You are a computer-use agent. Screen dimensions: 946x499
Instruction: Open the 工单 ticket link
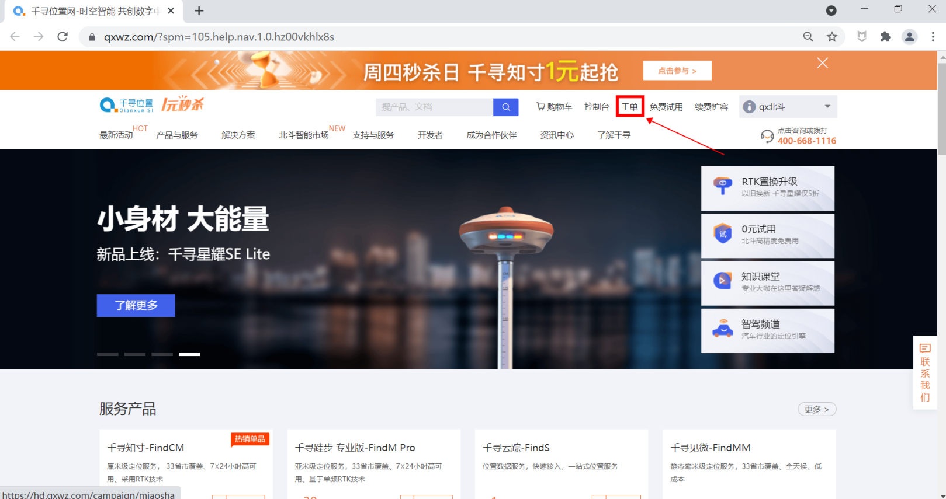[629, 107]
